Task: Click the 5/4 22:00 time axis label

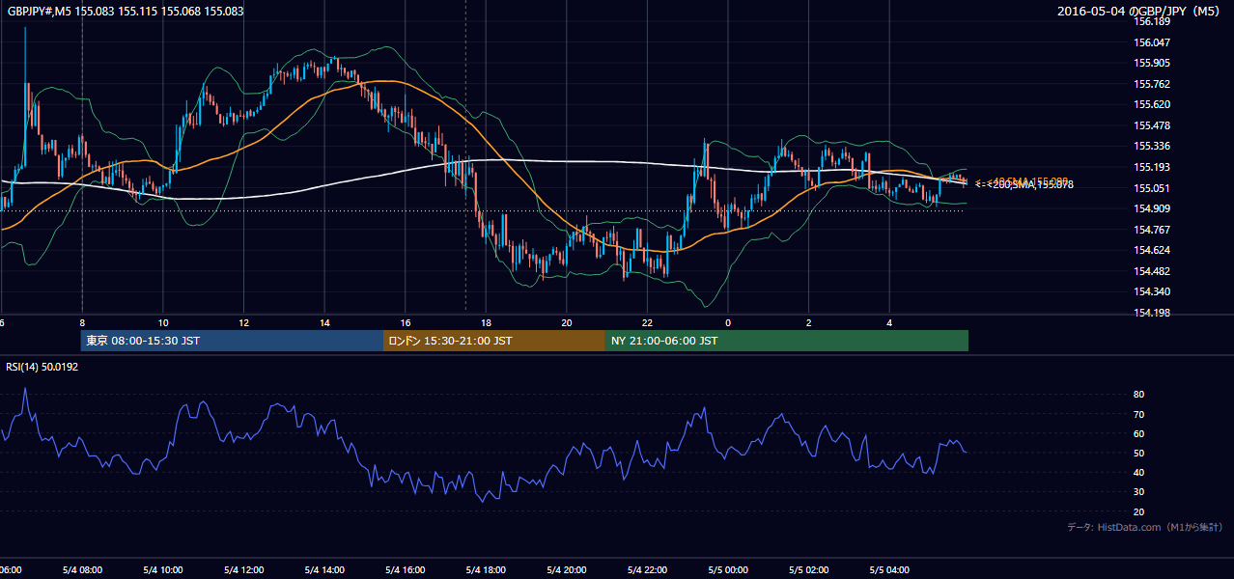Action: coord(647,570)
